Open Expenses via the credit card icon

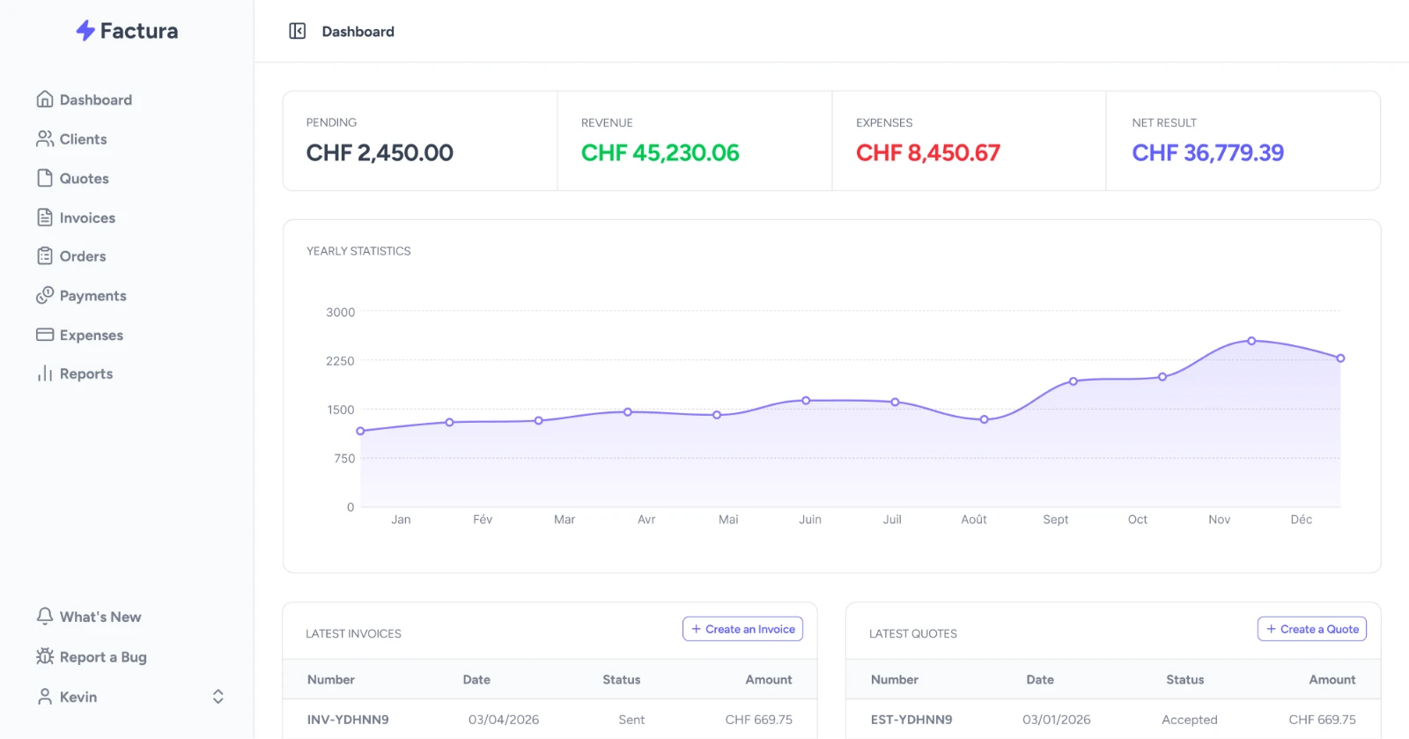coord(45,335)
